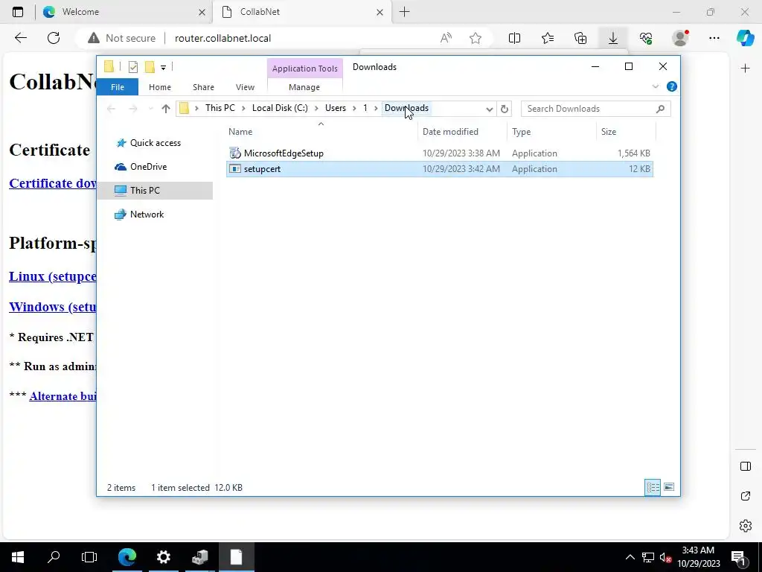The height and width of the screenshot is (572, 762).
Task: Open the Edge tab actions menu icon
Action: click(x=18, y=12)
